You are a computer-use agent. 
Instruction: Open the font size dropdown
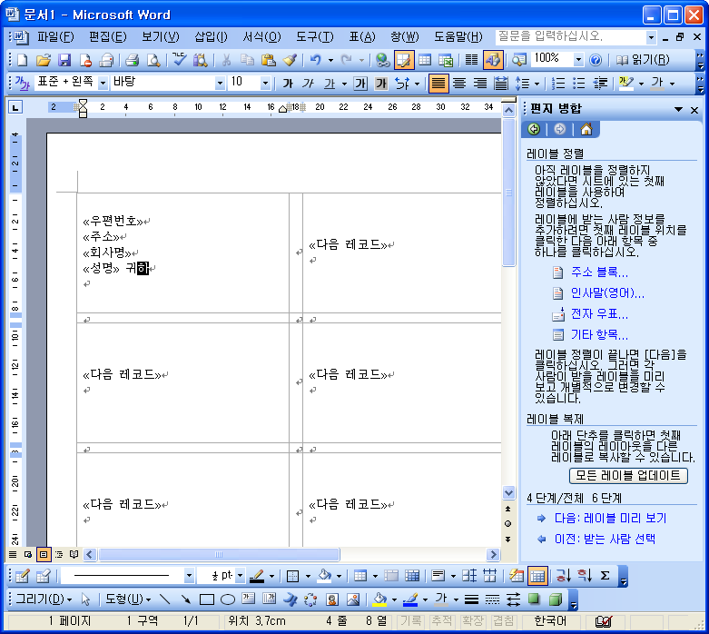point(265,84)
